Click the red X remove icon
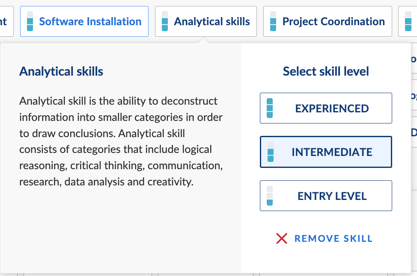Viewport: 417px width, 276px height. point(282,238)
